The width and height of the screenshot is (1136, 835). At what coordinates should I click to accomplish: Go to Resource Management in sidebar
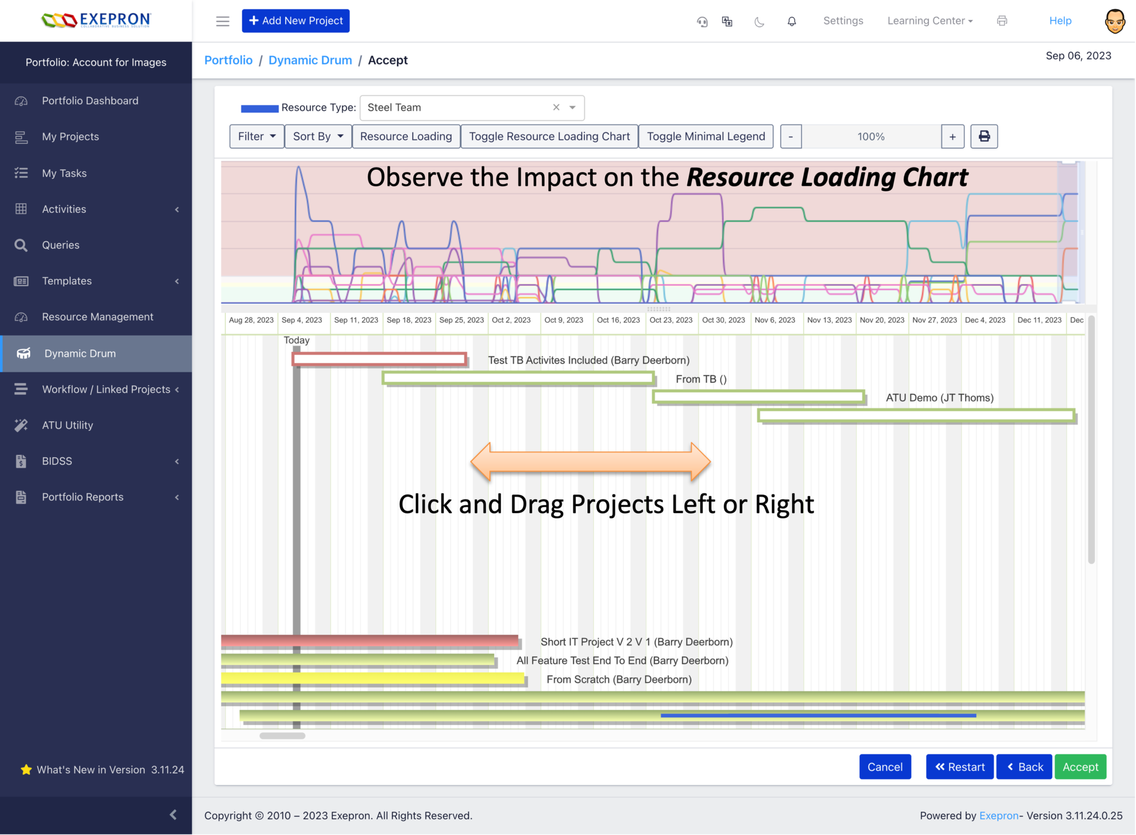tap(98, 317)
